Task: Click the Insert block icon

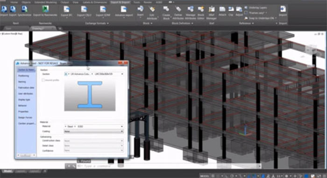Action: point(140,9)
